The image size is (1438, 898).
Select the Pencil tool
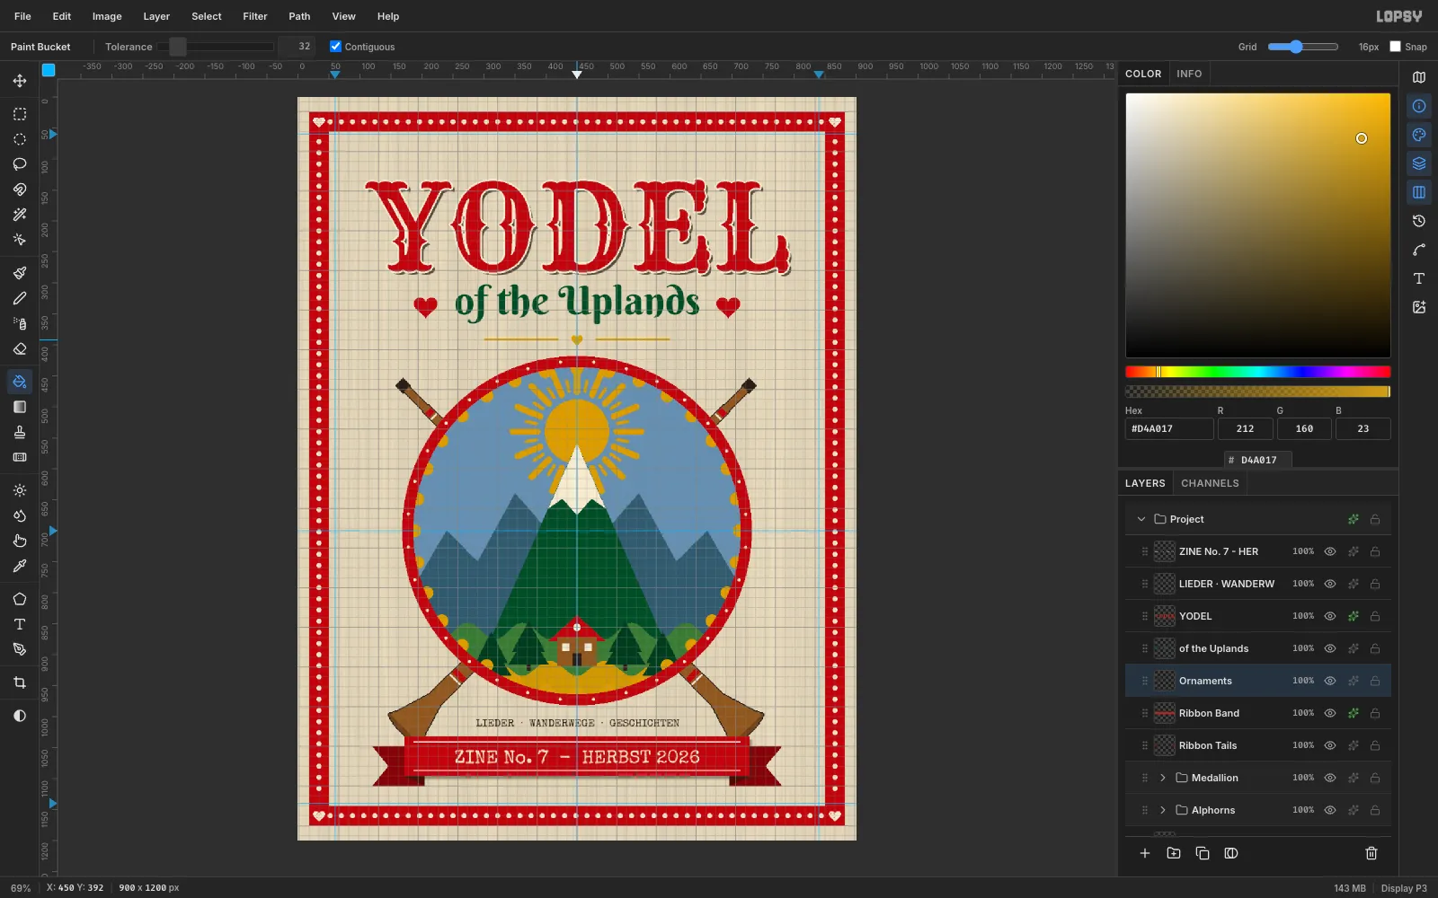pyautogui.click(x=20, y=298)
